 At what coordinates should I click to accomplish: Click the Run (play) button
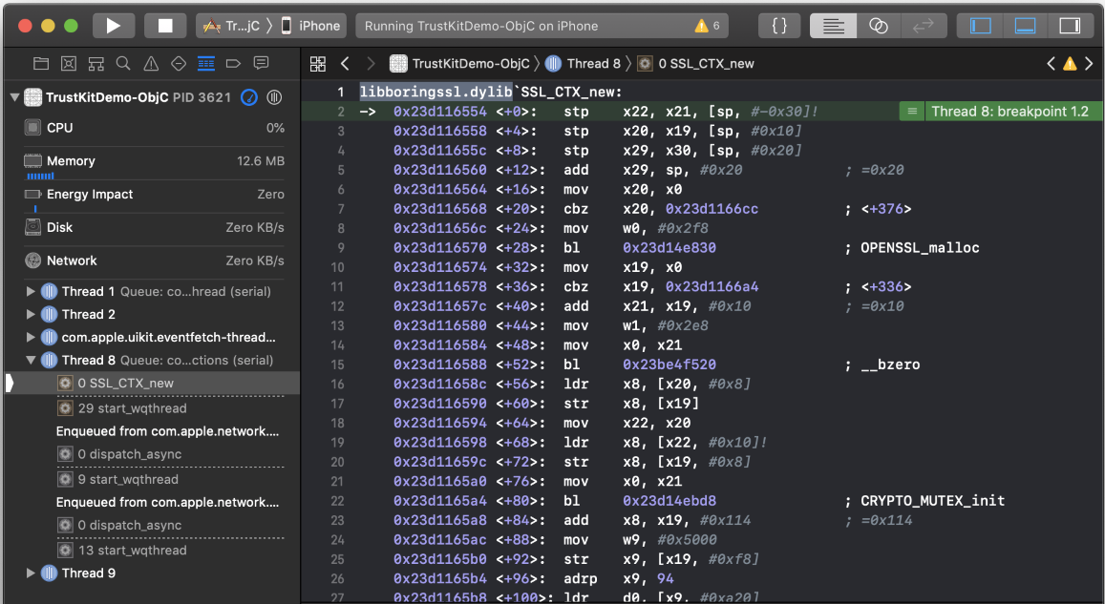114,26
